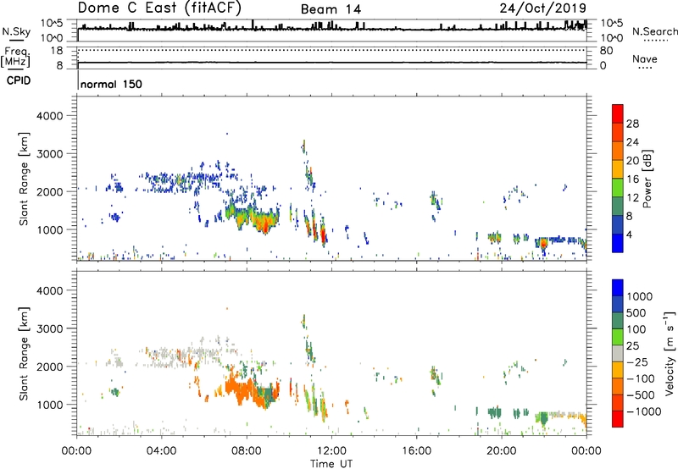Click the 'Velocity [m s⁻¹]' color bar title
The width and height of the screenshot is (678, 469).
670,353
